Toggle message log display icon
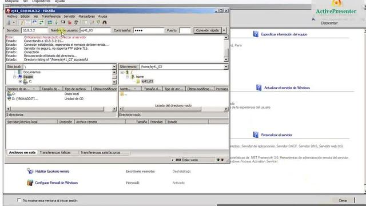Viewport: 366px width, 206px height. [22, 22]
